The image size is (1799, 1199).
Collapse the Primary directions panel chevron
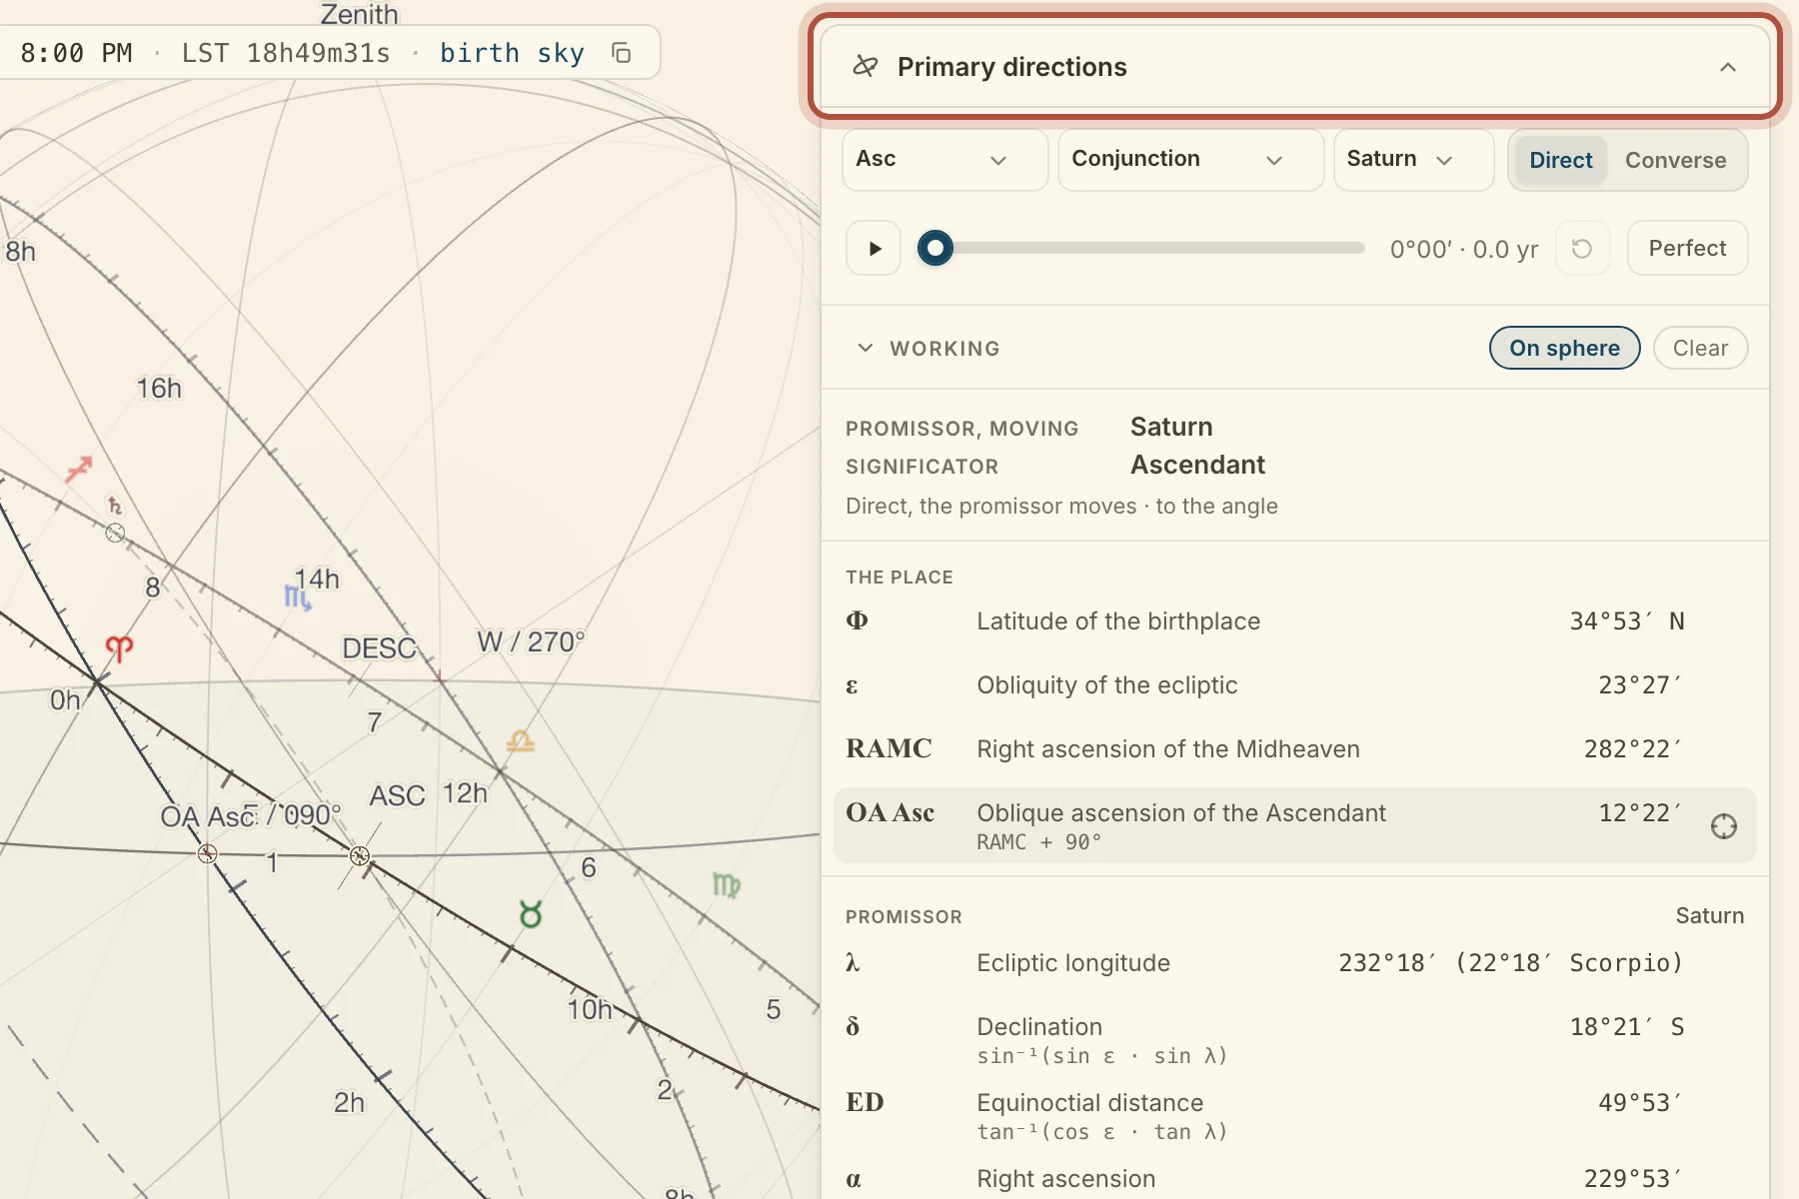pyautogui.click(x=1727, y=67)
